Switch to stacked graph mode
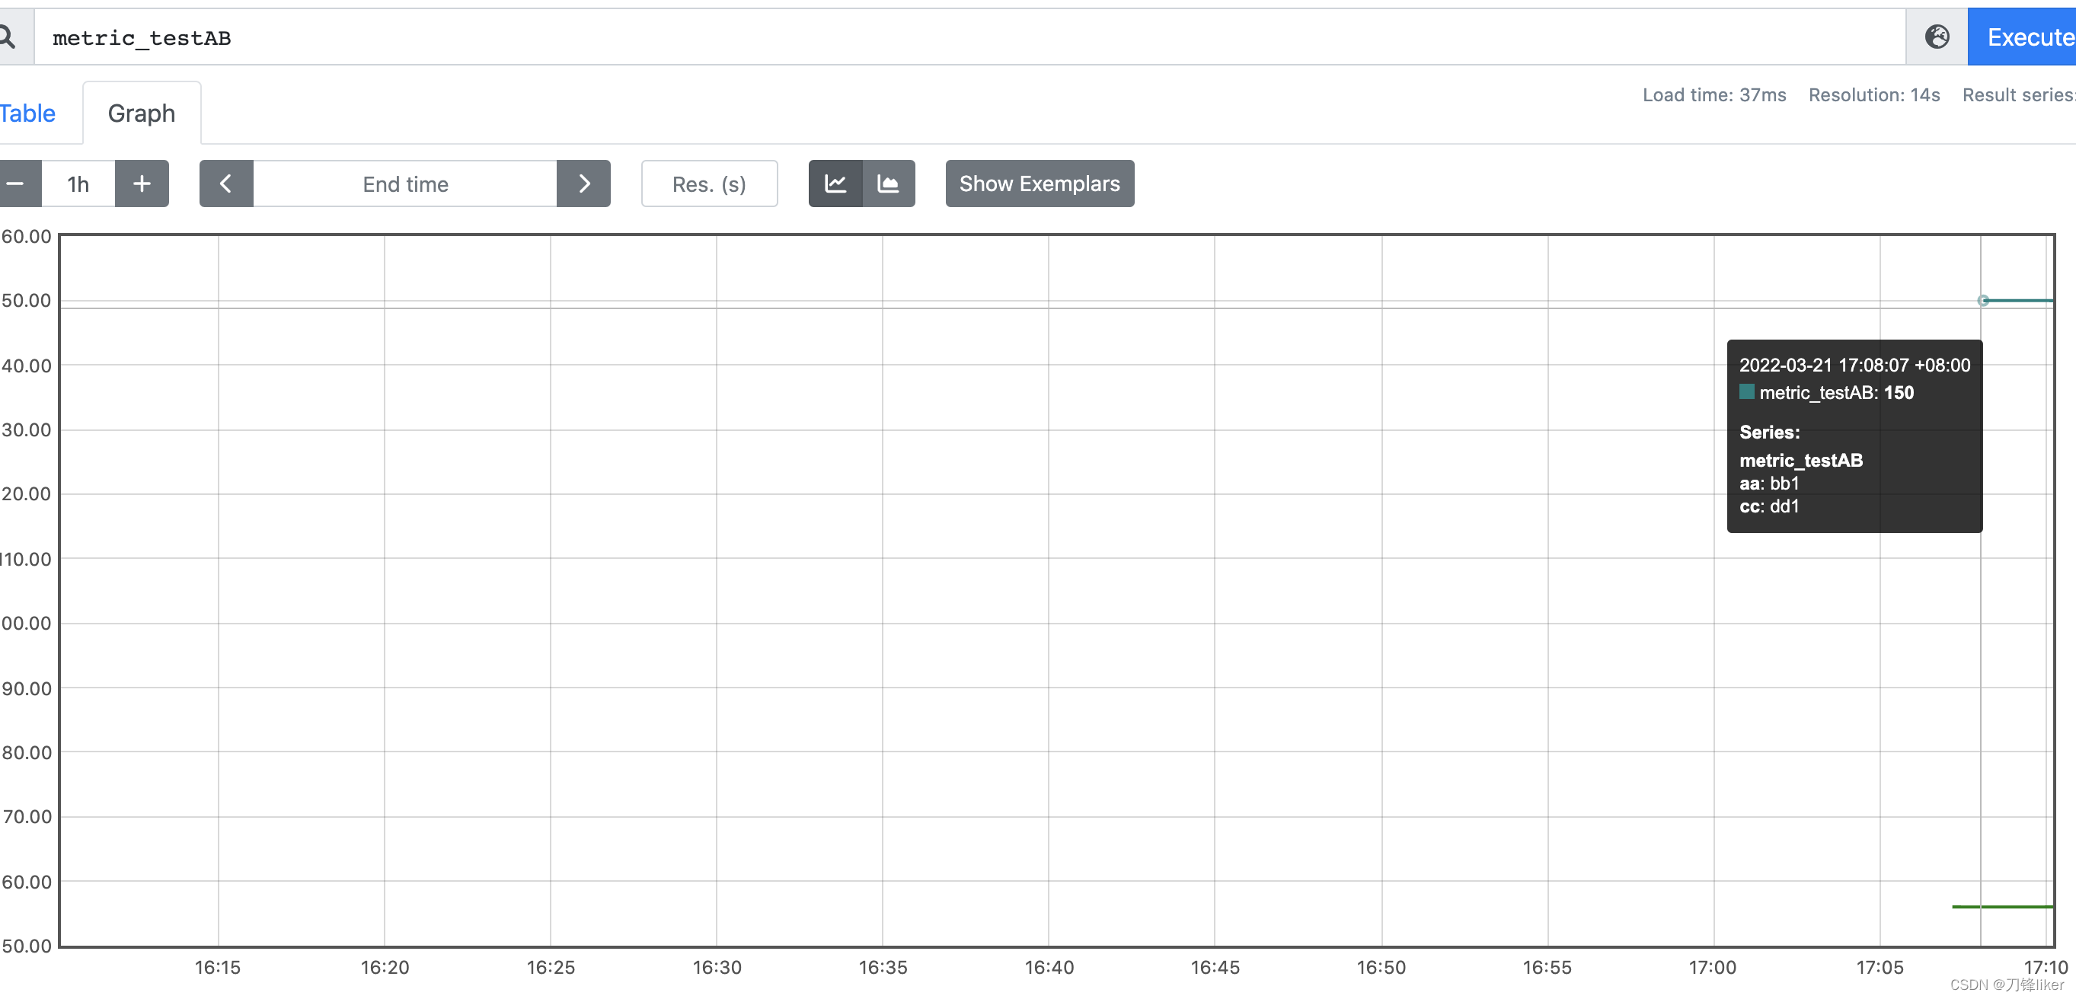2076x999 pixels. pyautogui.click(x=888, y=184)
